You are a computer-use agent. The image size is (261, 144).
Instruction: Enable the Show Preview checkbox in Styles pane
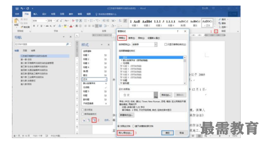click(x=83, y=110)
